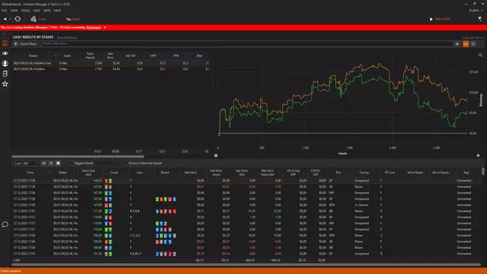This screenshot has width=487, height=274.
Task: Open the Time column header dropdown arrow
Action: tap(49, 172)
